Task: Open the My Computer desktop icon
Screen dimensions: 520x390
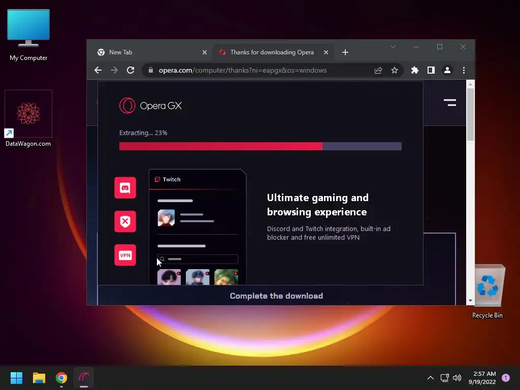Action: click(28, 35)
